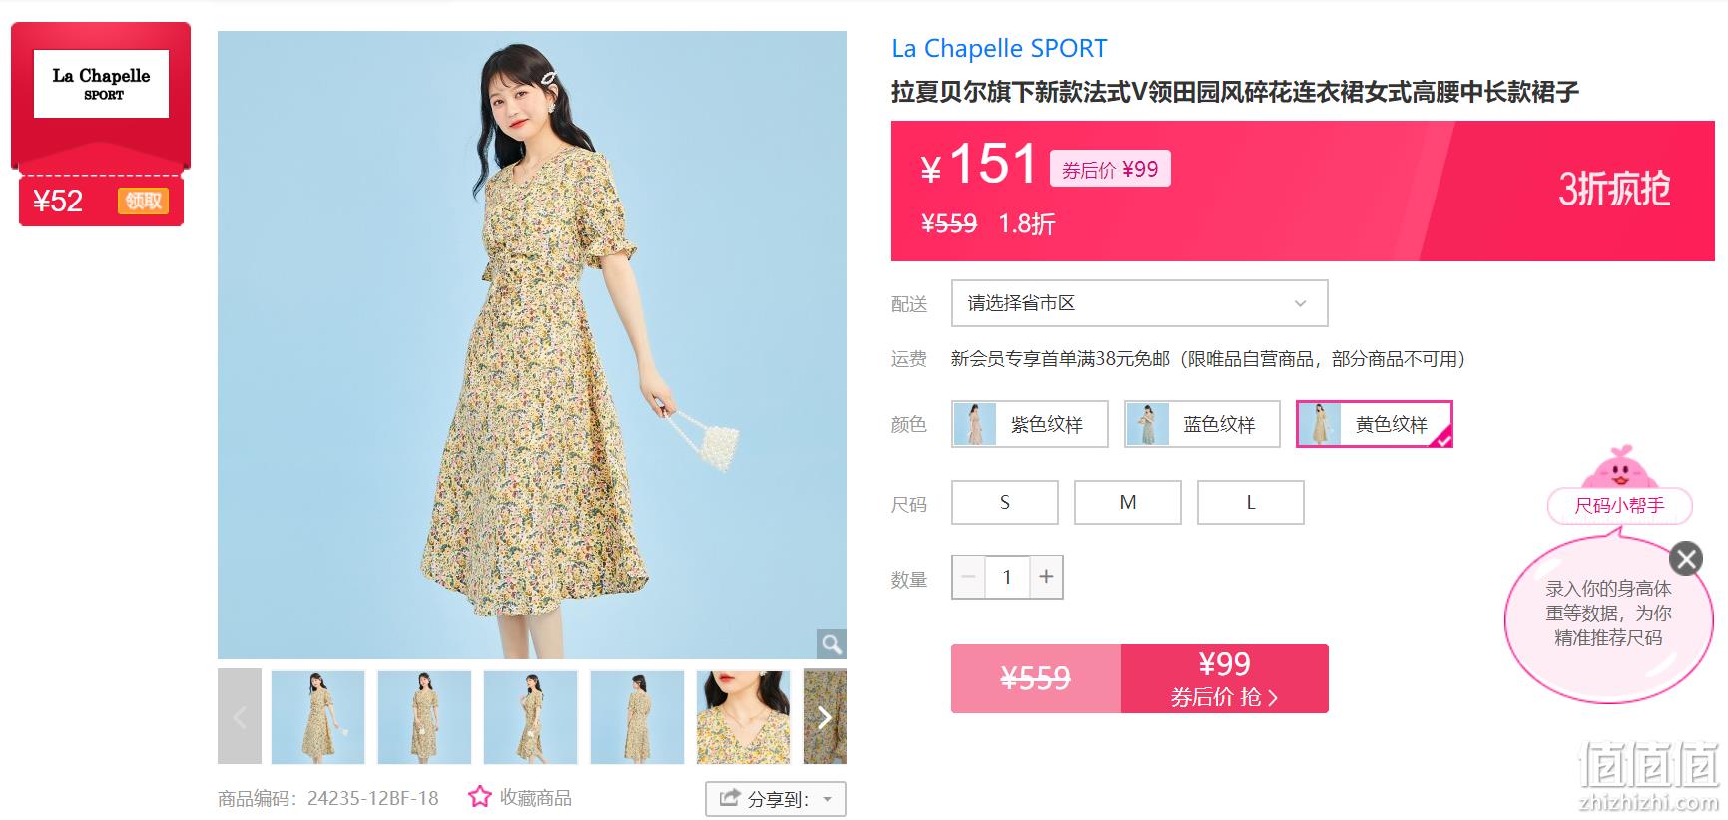
Task: Increase quantity with the plus button
Action: [x=1046, y=577]
